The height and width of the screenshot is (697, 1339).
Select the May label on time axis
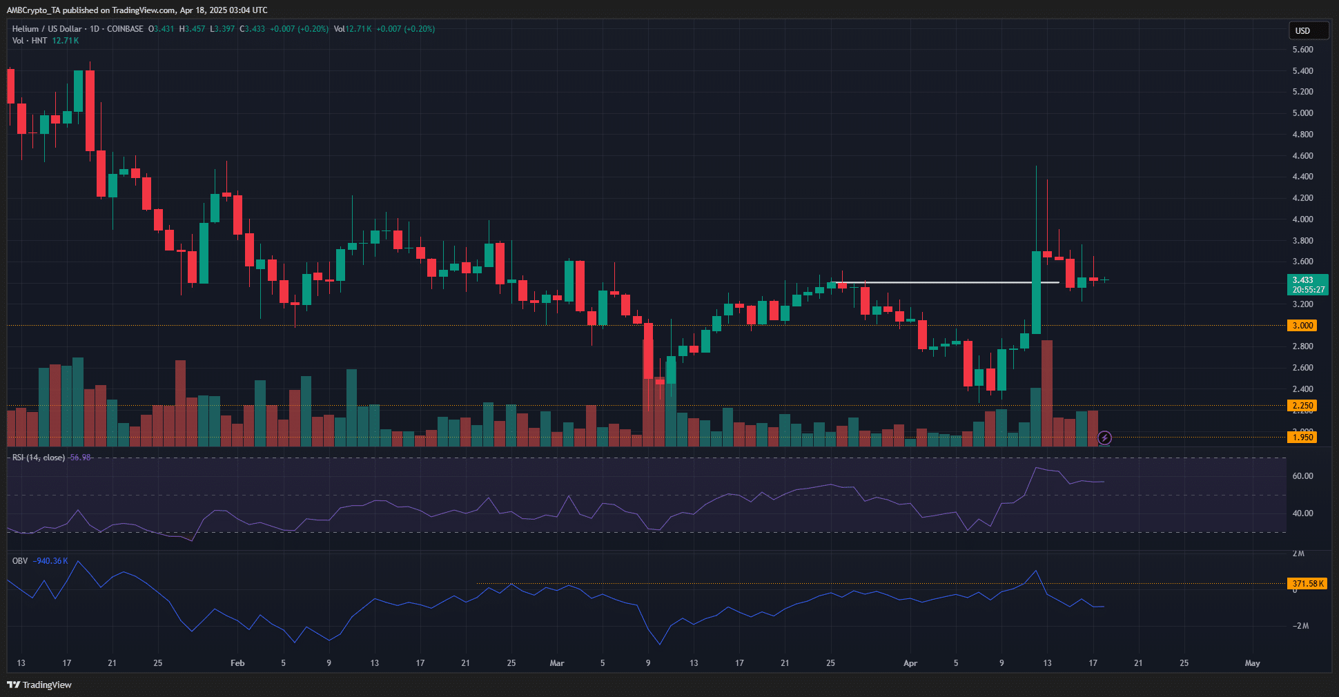pos(1253,662)
